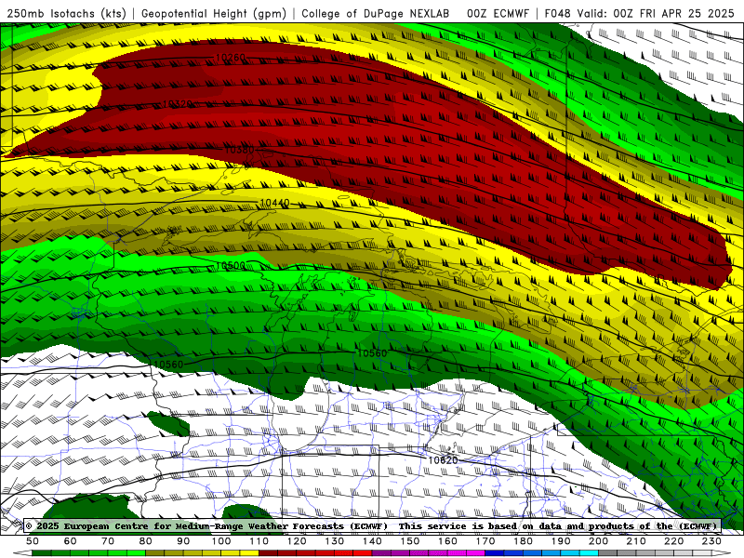The height and width of the screenshot is (558, 744).
Task: Select the 10320 height contour label
Action: pos(178,104)
